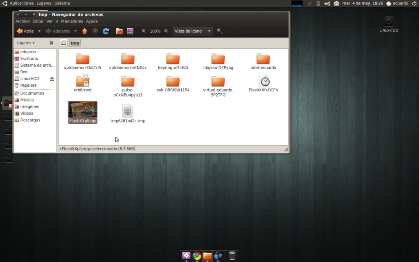
Task: Open the eduardo user menu in the panel
Action: pyautogui.click(x=397, y=3)
